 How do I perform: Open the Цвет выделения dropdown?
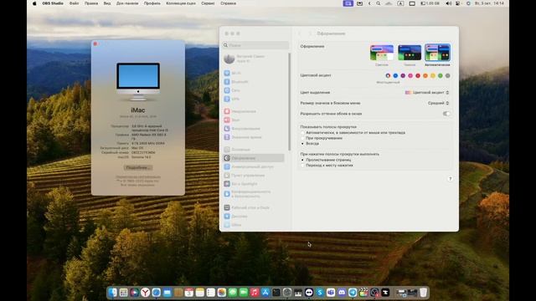[x=427, y=93]
